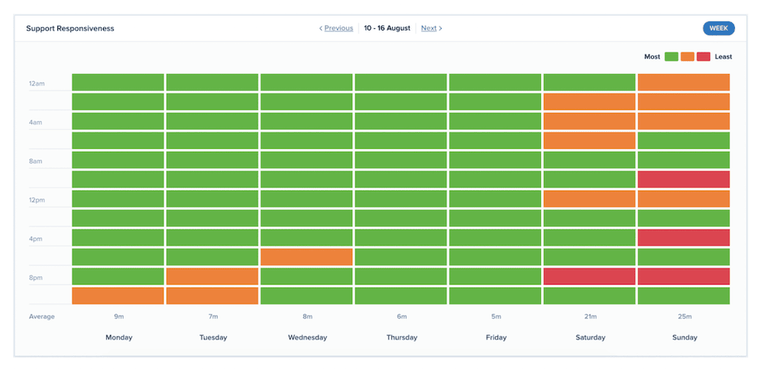Click the Wednesday column label
The width and height of the screenshot is (764, 373).
point(307,337)
